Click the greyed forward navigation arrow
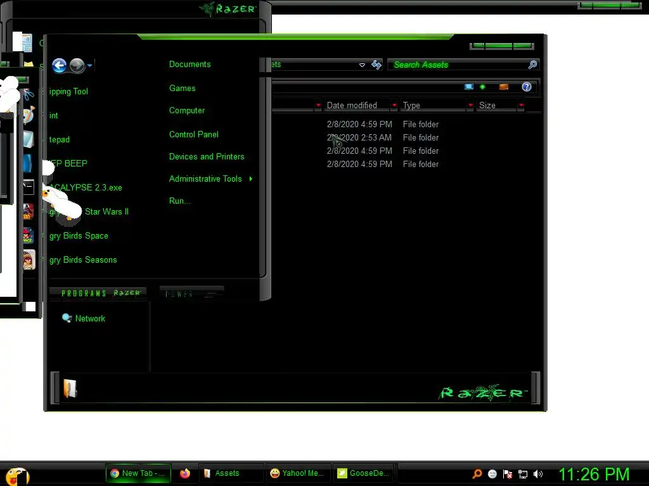Screen dimensions: 649x486 pyautogui.click(x=77, y=65)
